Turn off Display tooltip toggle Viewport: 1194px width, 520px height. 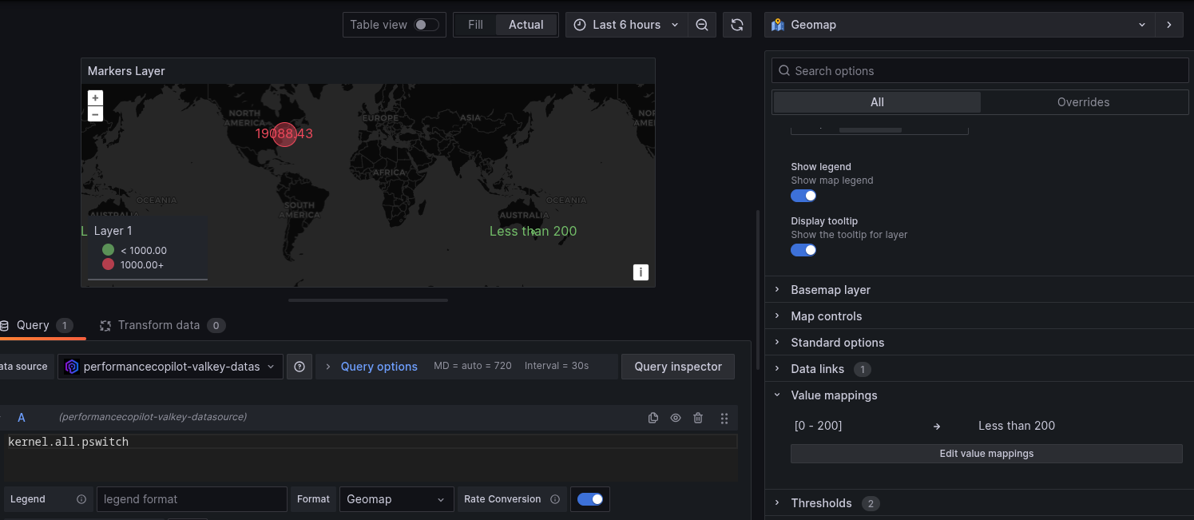[x=803, y=250]
